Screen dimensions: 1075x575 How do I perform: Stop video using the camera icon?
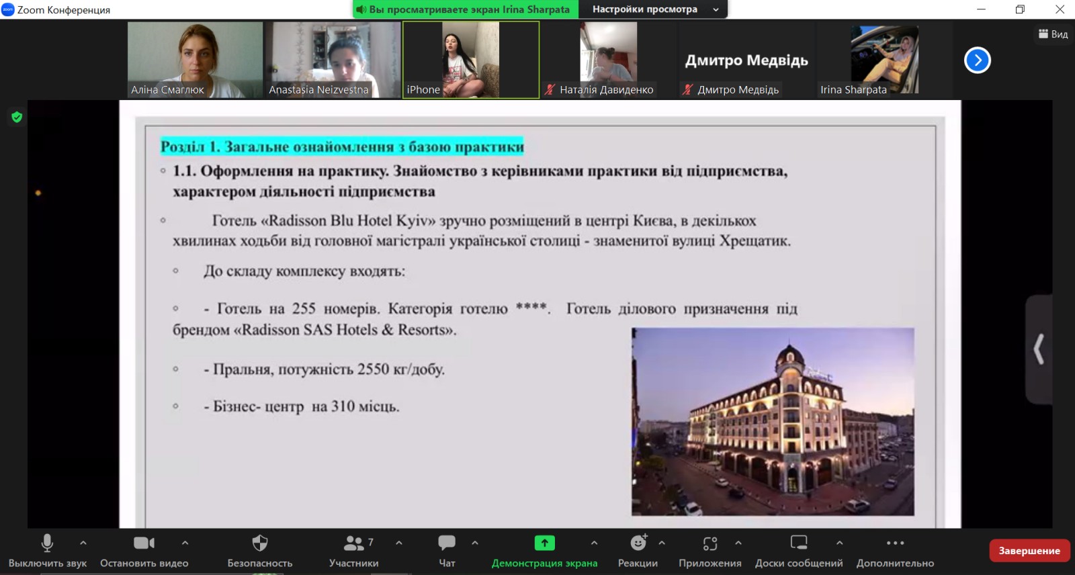(x=144, y=543)
